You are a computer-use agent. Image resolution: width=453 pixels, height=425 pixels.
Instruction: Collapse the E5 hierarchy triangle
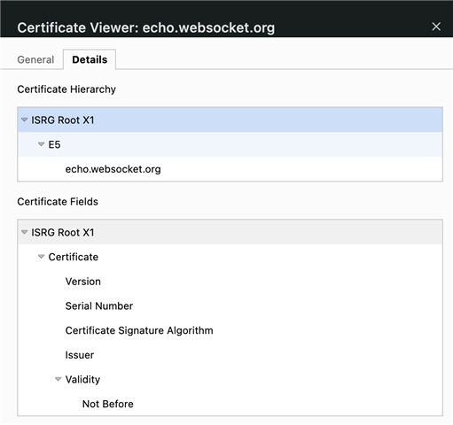tap(42, 144)
